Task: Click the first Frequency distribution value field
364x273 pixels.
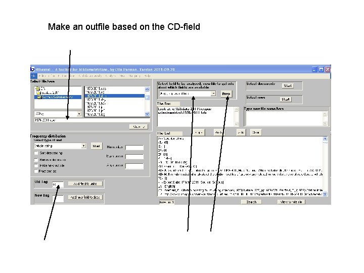Action: coord(134,148)
